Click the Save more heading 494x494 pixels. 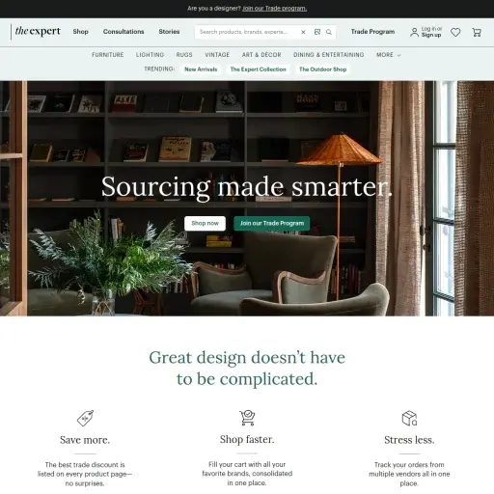pos(85,440)
